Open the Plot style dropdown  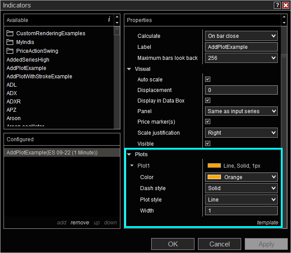(x=241, y=200)
